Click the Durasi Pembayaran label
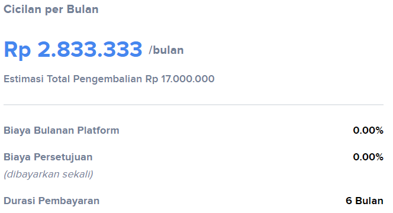The width and height of the screenshot is (393, 213). pos(51,201)
